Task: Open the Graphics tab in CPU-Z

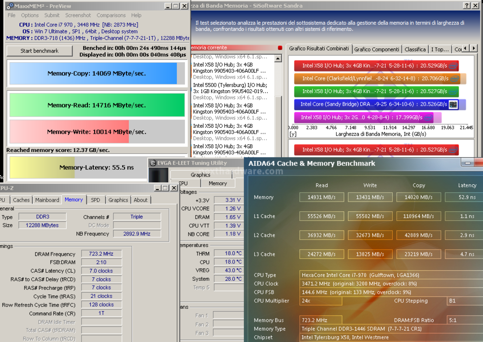Action: click(x=118, y=200)
